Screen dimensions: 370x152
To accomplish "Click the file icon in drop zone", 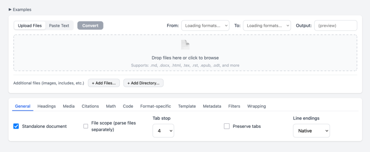I will pos(185,45).
